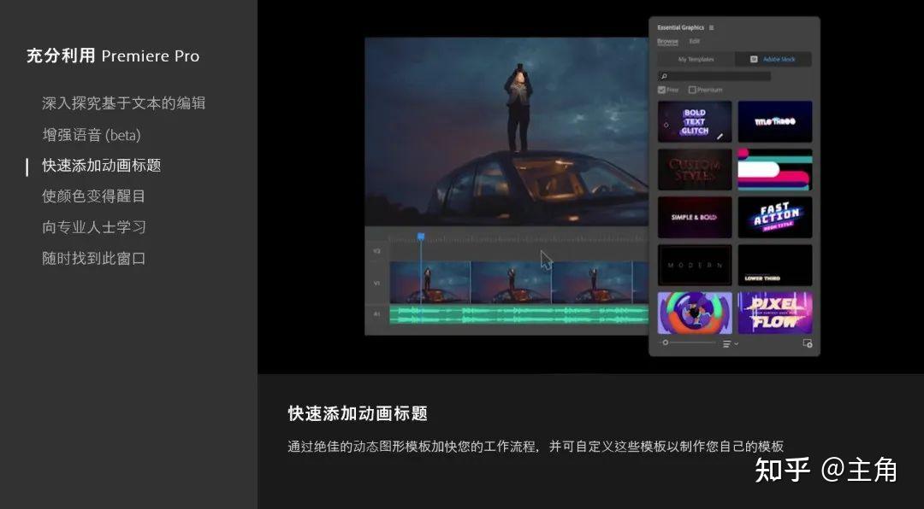924x509 pixels.
Task: Switch to Edit tab in Essential Graphics
Action: 695,41
